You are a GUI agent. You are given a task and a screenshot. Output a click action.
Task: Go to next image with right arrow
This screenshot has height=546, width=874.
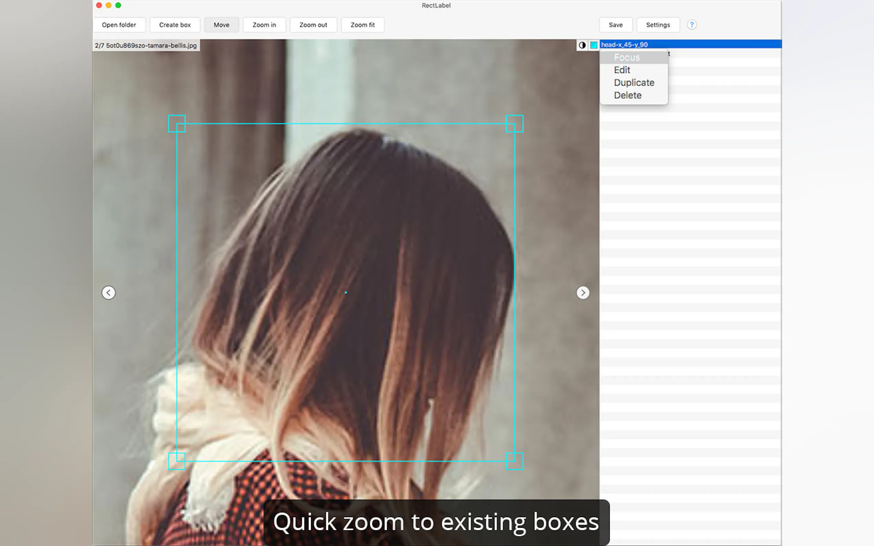(583, 293)
